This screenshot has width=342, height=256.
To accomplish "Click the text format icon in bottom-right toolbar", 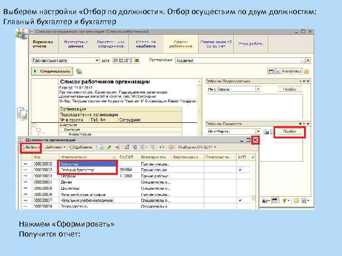I will pos(266,201).
